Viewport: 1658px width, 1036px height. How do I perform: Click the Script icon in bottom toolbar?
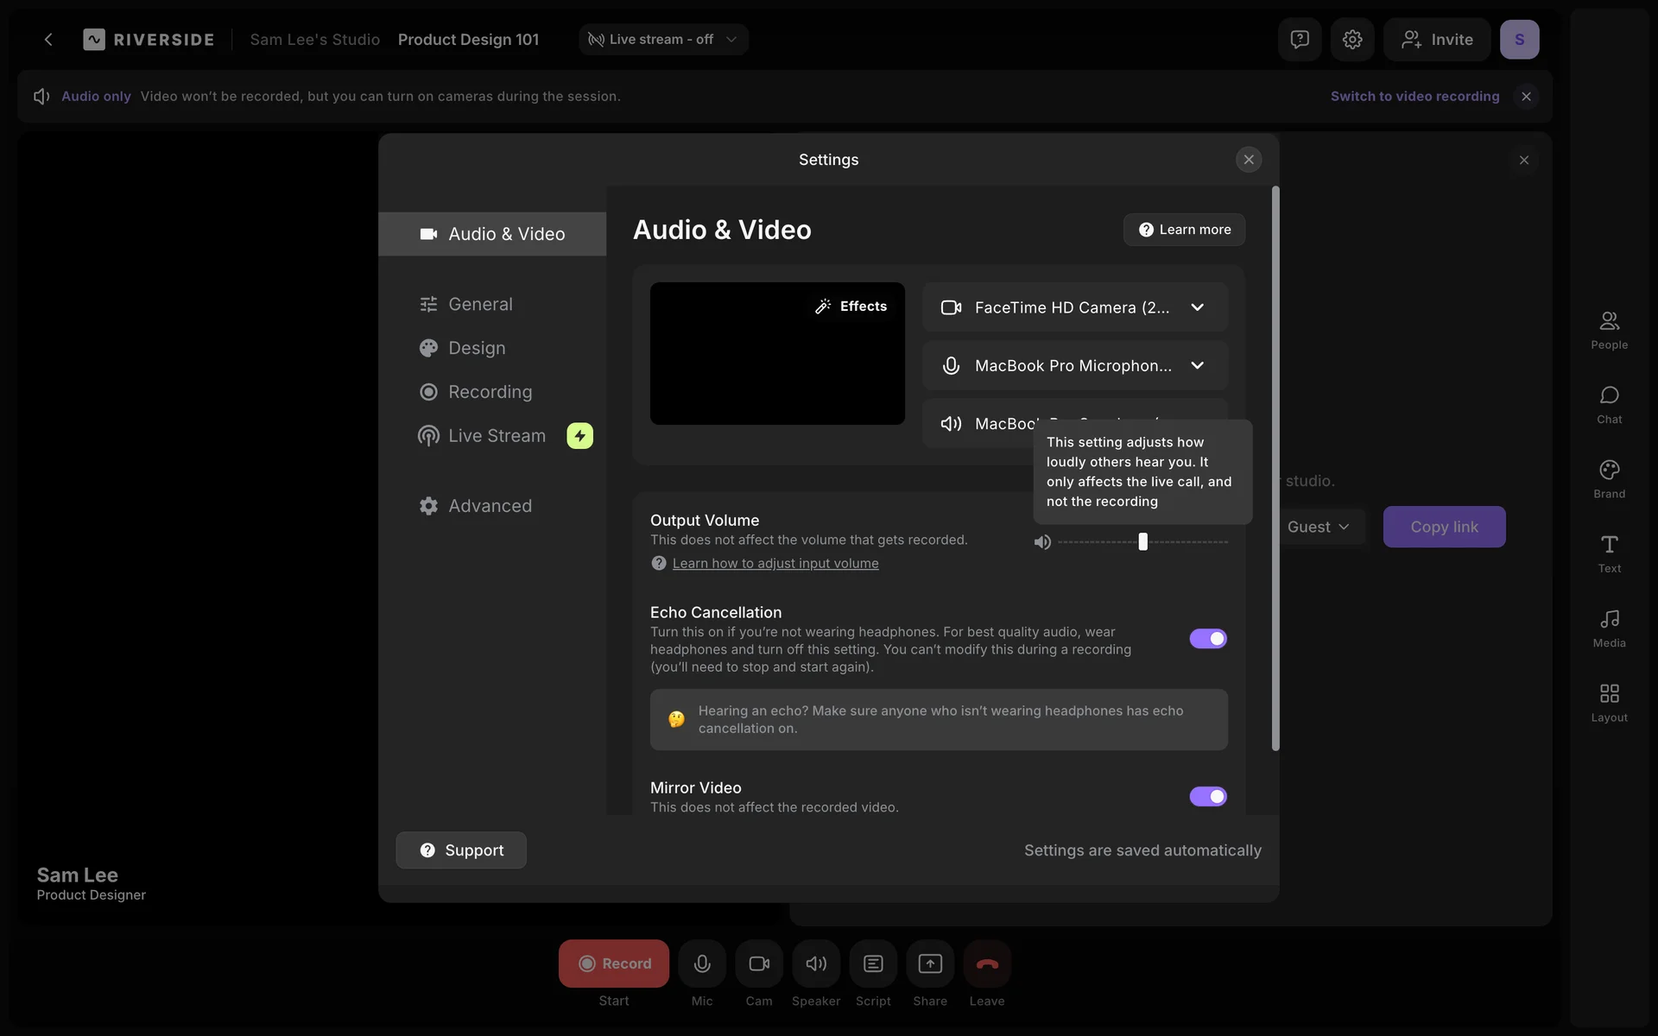(873, 963)
